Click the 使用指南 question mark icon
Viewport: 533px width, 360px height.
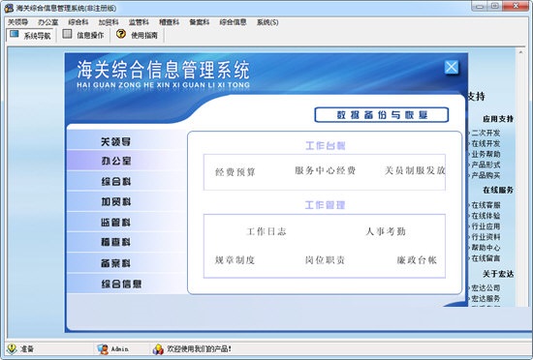pyautogui.click(x=121, y=34)
